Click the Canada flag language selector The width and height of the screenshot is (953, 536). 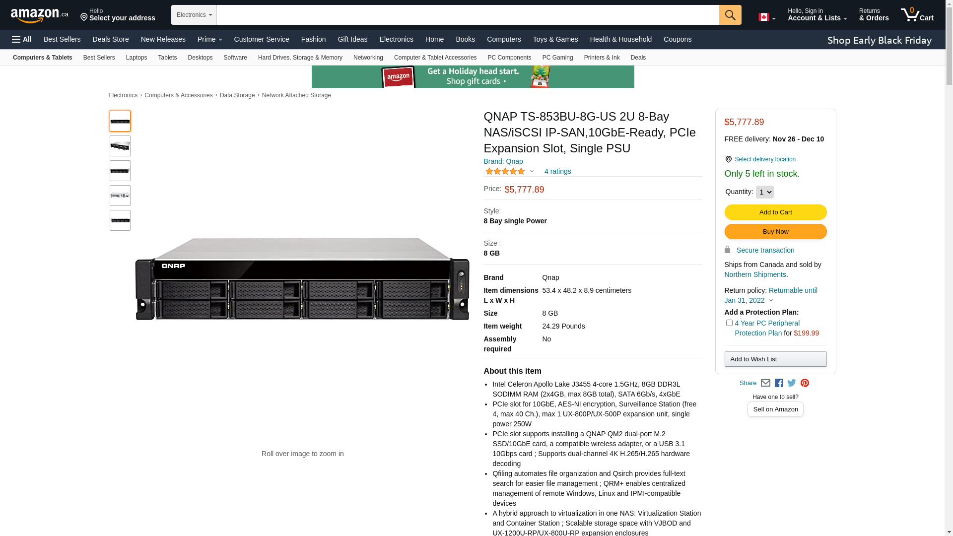[x=766, y=17]
